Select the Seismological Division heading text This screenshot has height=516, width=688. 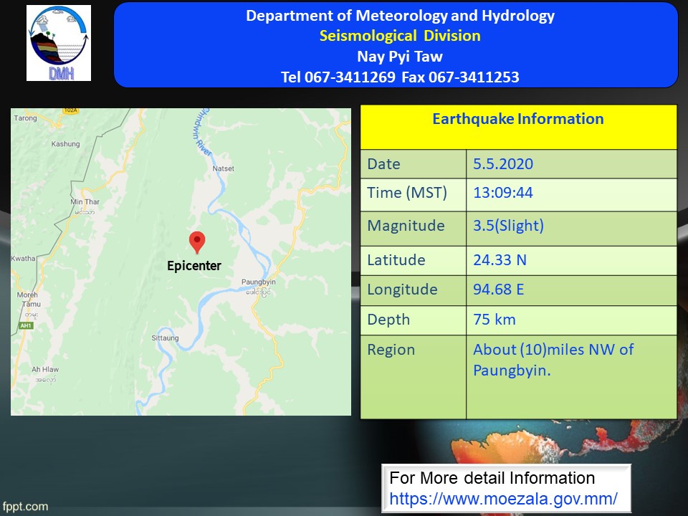400,36
